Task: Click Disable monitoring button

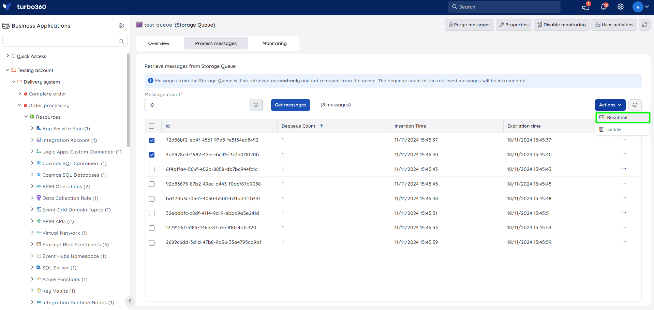Action: coord(562,25)
